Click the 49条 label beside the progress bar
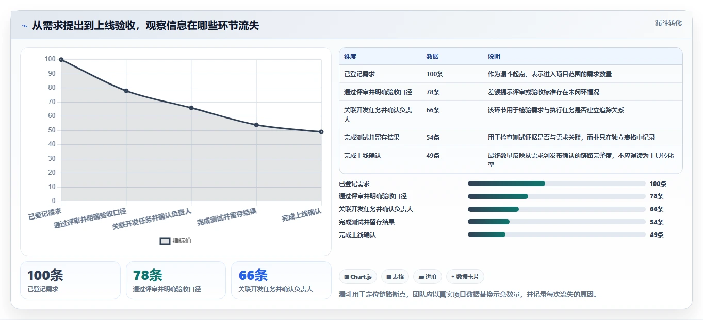This screenshot has width=703, height=320. [x=657, y=235]
